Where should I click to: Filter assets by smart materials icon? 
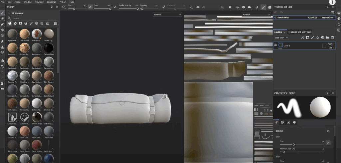tap(15, 23)
